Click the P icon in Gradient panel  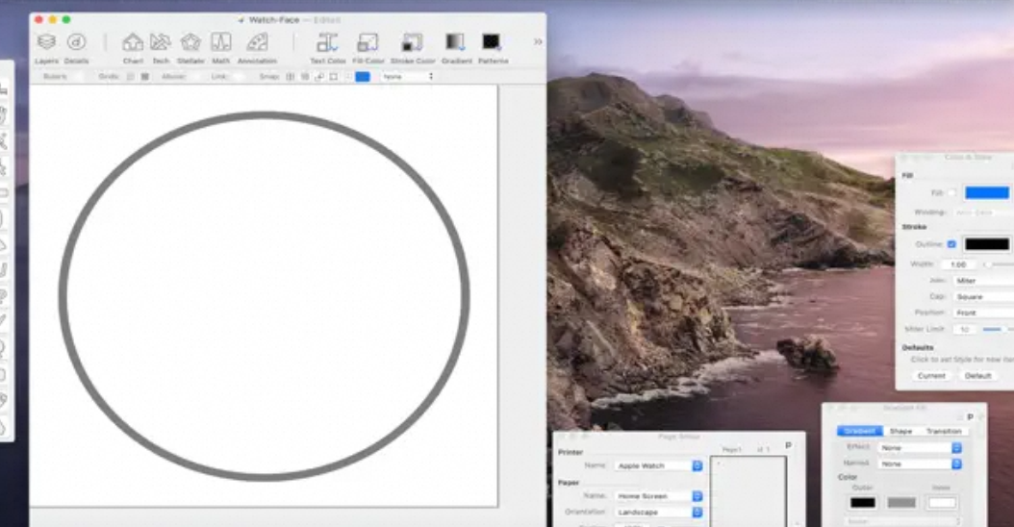click(970, 417)
